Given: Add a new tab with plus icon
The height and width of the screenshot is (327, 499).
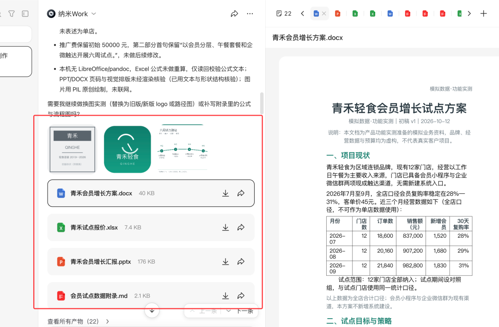Looking at the screenshot, I should [x=483, y=13].
